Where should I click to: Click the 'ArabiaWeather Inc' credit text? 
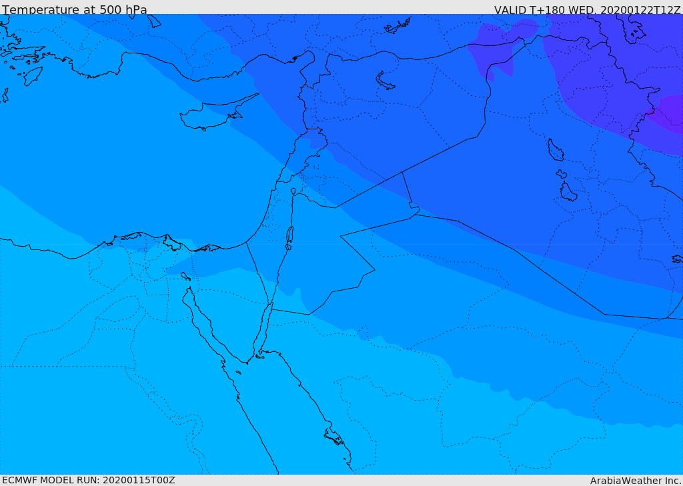636,481
